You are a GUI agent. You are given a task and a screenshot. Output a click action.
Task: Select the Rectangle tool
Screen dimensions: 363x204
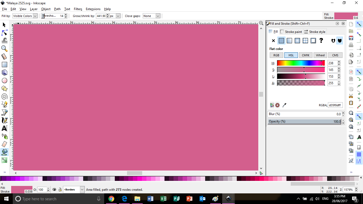(4, 65)
